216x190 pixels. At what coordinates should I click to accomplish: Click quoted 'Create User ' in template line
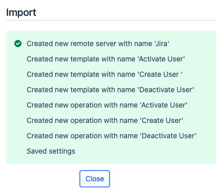click(160, 74)
